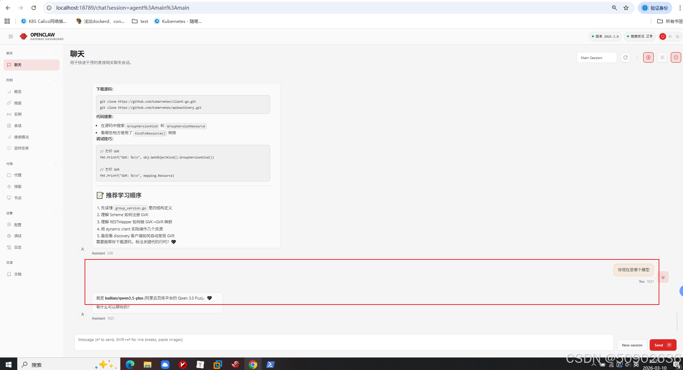Click the KindToResource() inline code
Image resolution: width=683 pixels, height=370 pixels.
point(150,133)
